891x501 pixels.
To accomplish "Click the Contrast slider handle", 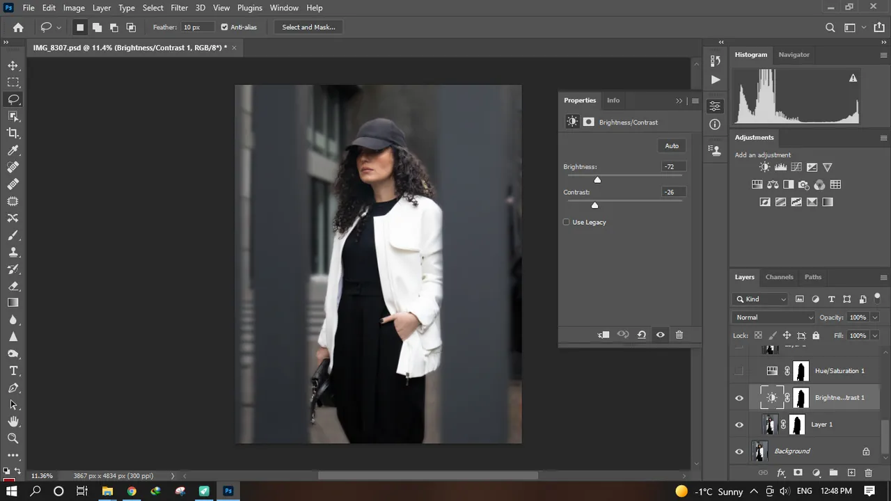I will (594, 205).
